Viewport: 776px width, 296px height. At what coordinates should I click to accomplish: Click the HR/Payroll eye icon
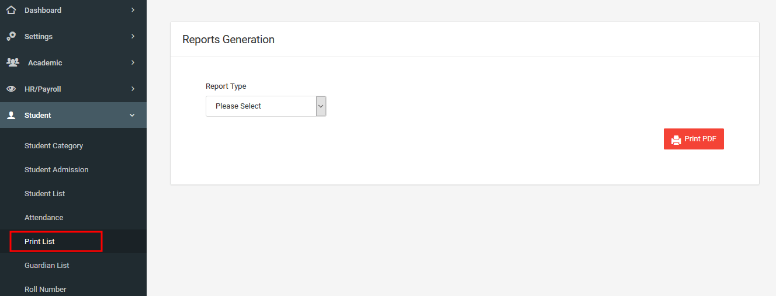click(11, 89)
